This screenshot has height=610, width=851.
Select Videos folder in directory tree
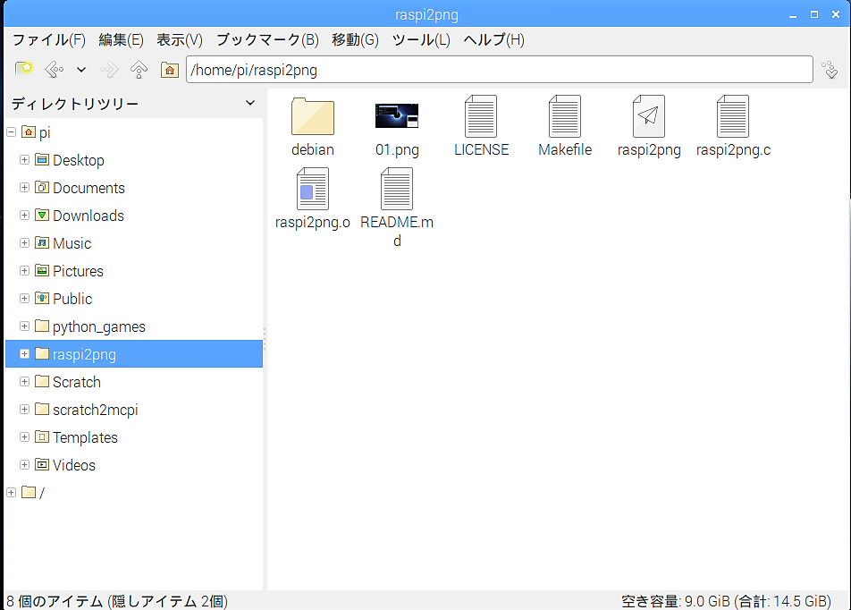65,465
